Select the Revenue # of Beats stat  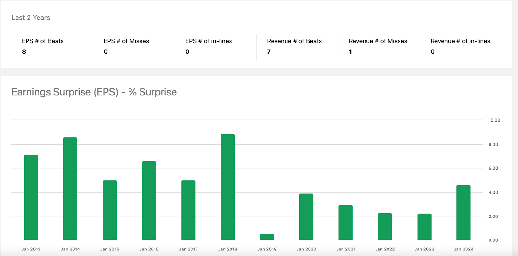coord(294,46)
